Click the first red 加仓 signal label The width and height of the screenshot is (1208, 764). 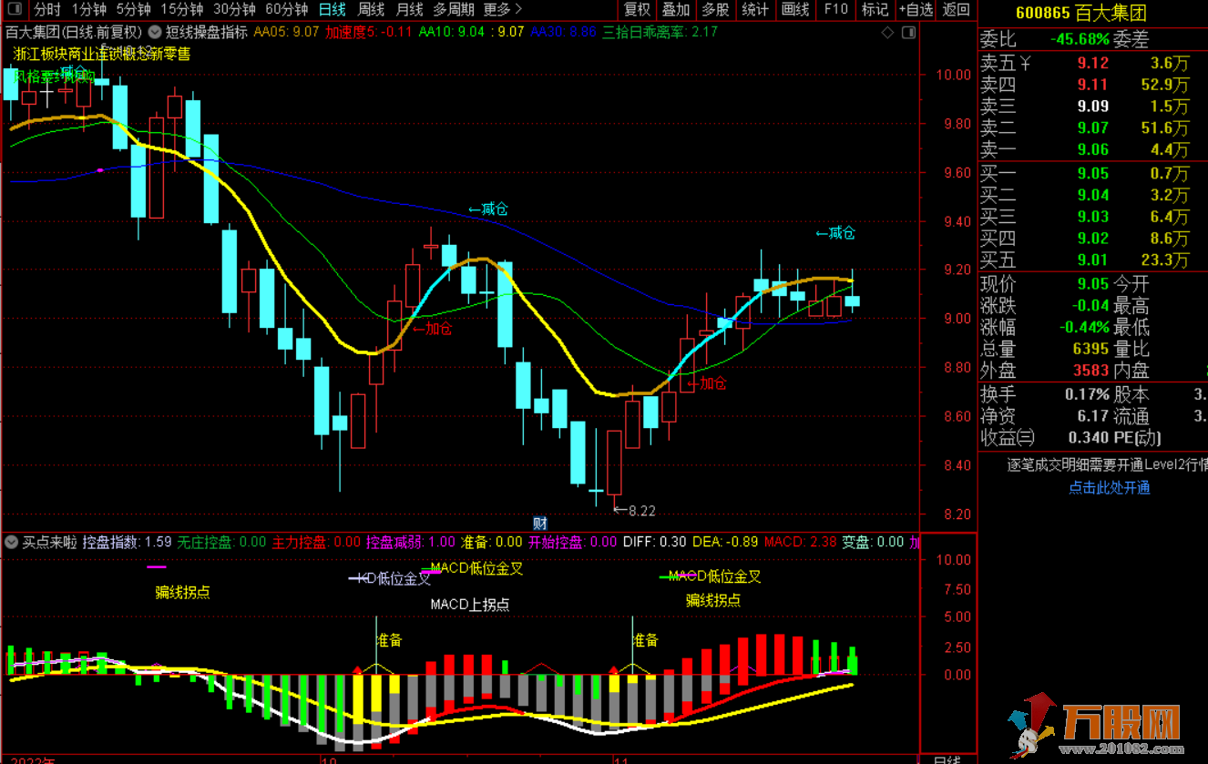tap(433, 329)
